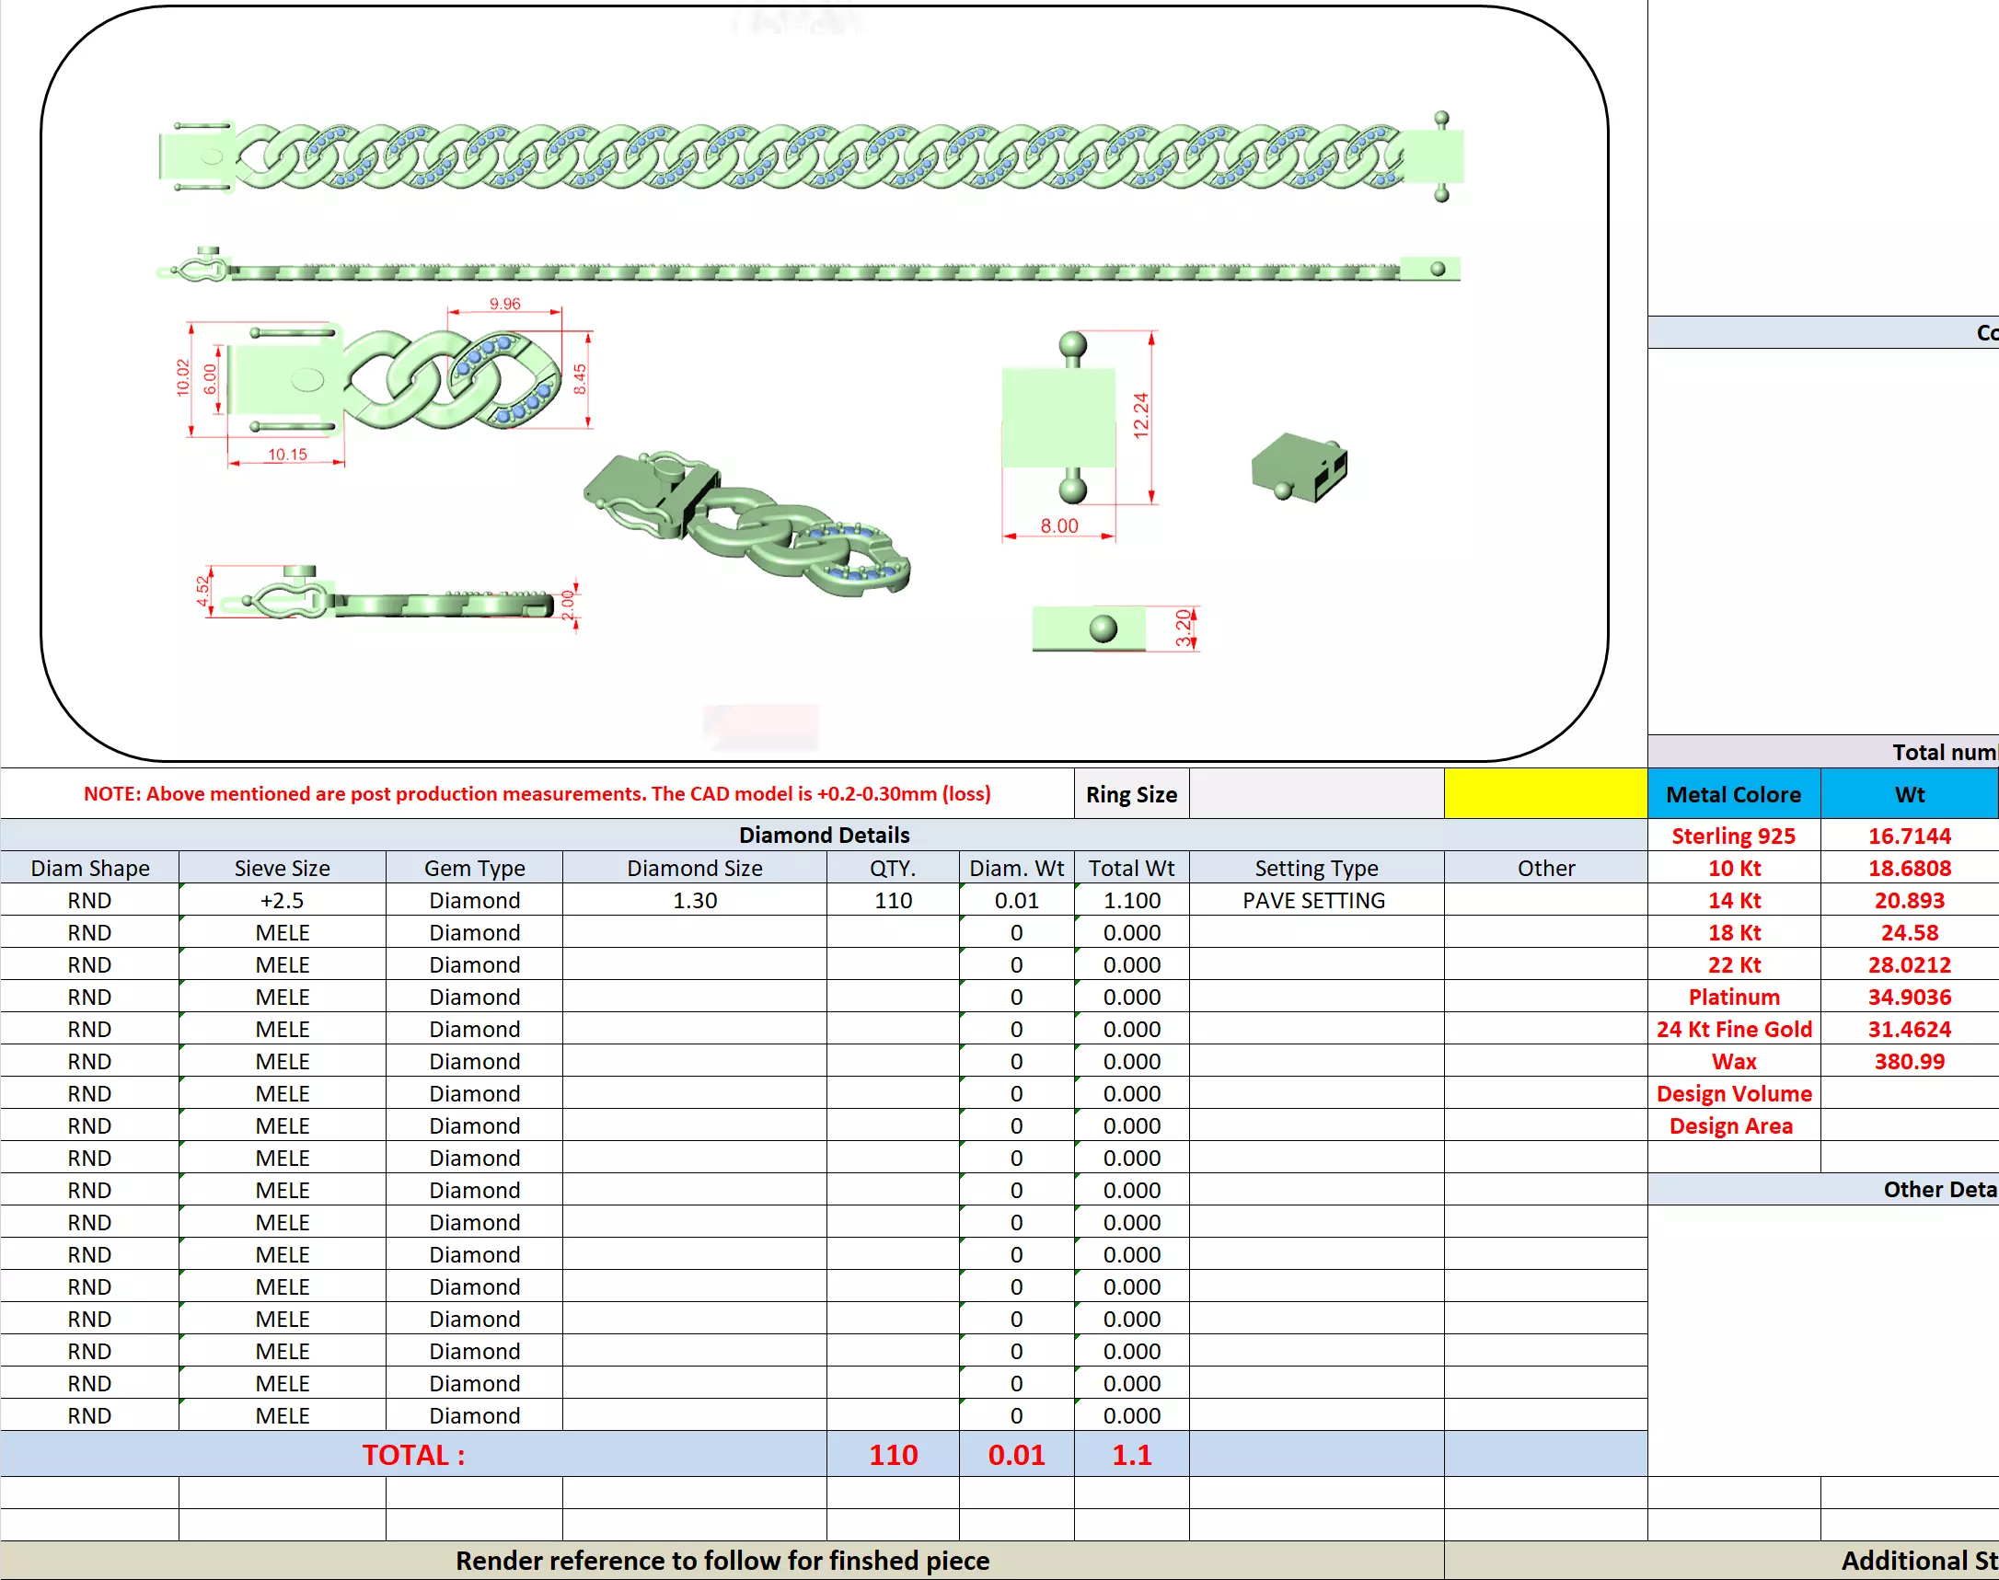The image size is (1999, 1580).
Task: Click the Metal Colore blue header cell
Action: point(1733,794)
